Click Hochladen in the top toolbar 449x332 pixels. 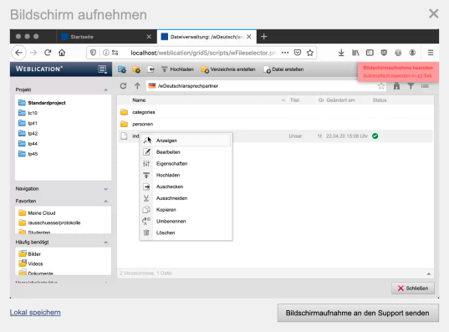177,69
